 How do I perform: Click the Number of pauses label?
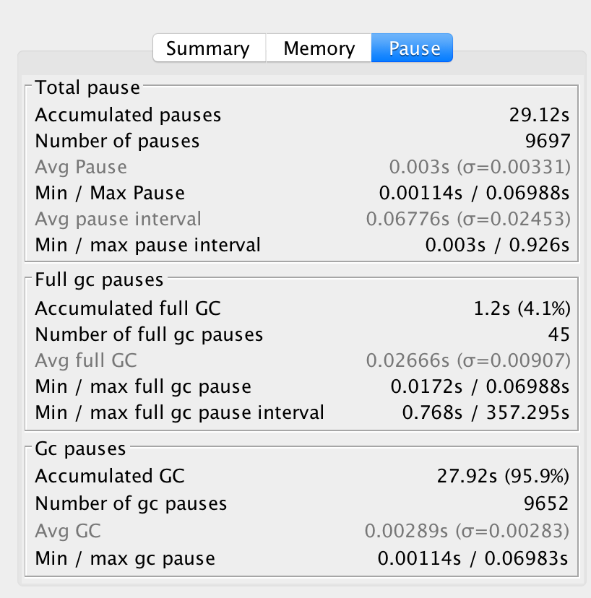[x=117, y=141]
